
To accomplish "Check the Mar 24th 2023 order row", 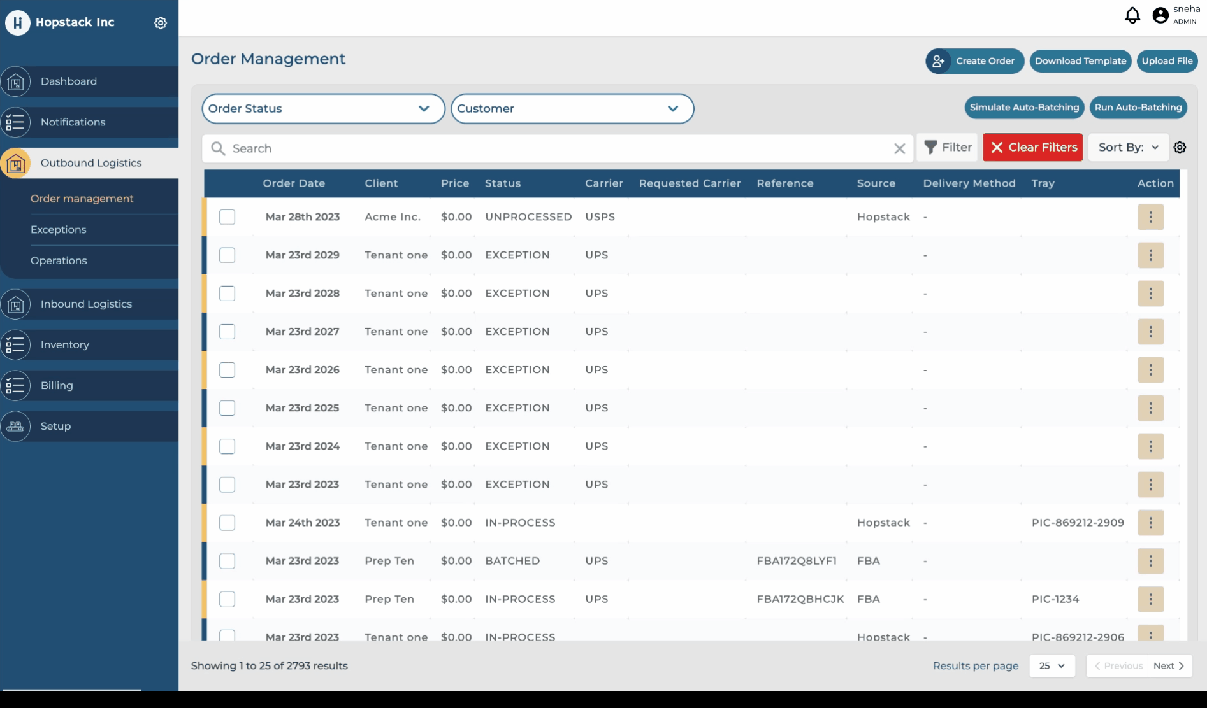I will point(227,523).
